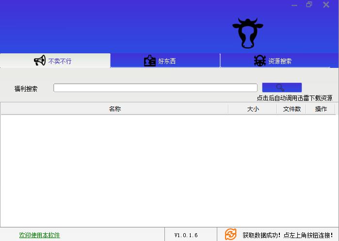This screenshot has width=339, height=241.
Task: Click the 获取数据成功 status message
Action: pyautogui.click(x=288, y=235)
